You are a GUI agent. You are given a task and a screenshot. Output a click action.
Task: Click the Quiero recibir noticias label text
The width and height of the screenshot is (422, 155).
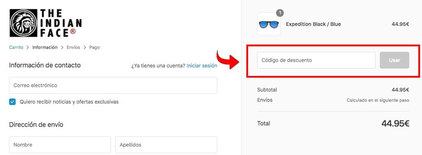[x=69, y=102]
